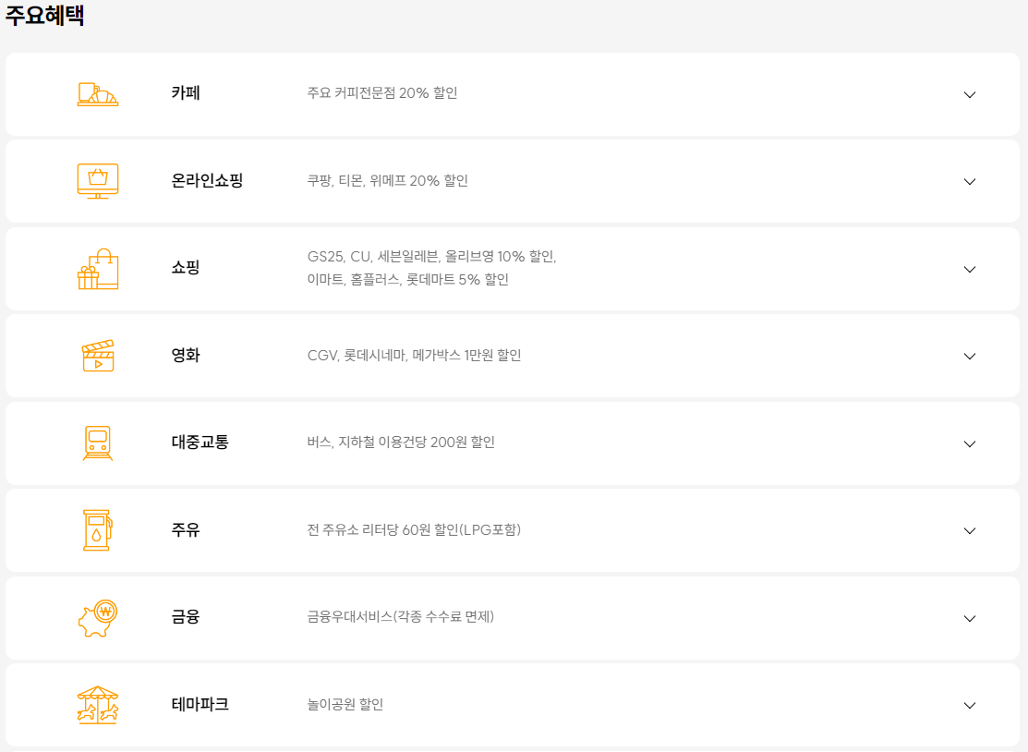
Task: Select the carousel icon for 테마파크
Action: pos(97,704)
